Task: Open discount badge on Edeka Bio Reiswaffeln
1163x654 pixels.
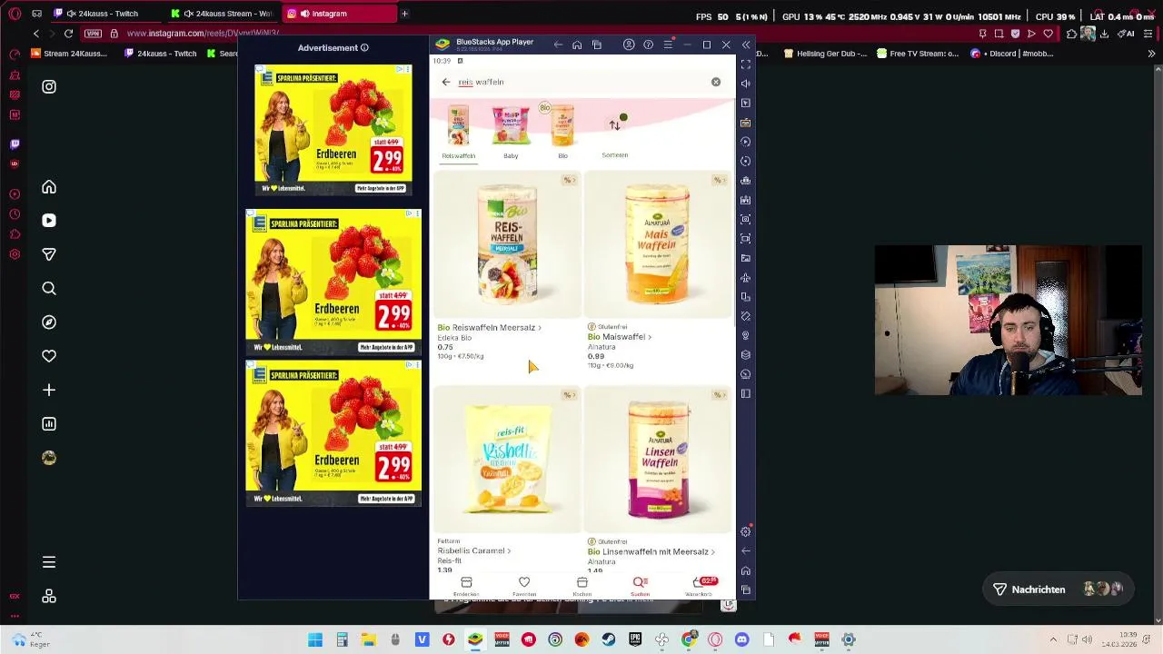Action: (570, 180)
